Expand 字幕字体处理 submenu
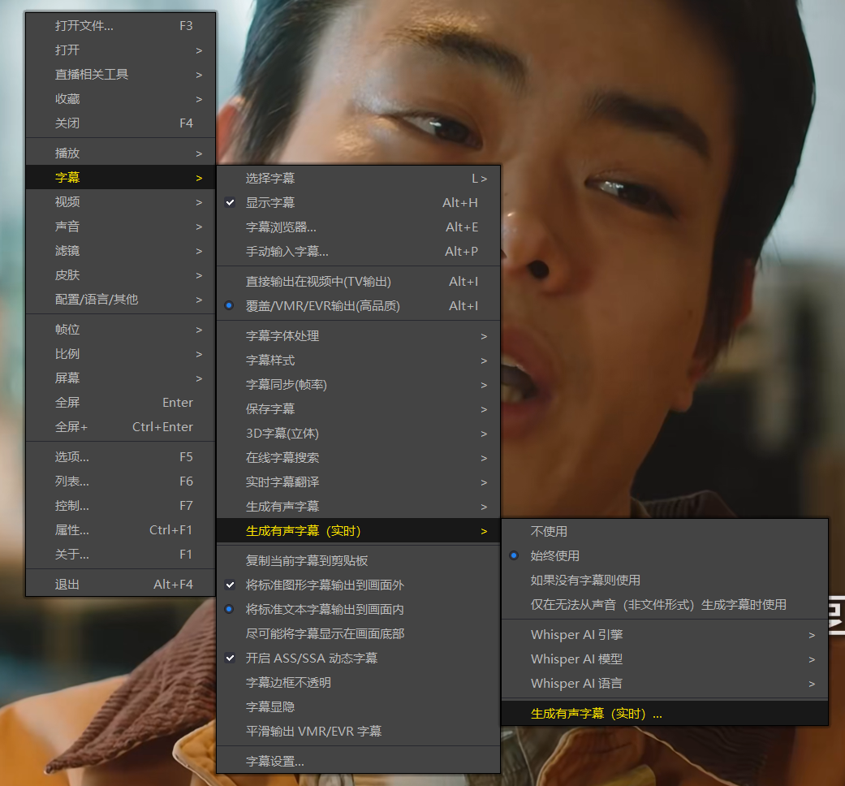 click(x=358, y=336)
